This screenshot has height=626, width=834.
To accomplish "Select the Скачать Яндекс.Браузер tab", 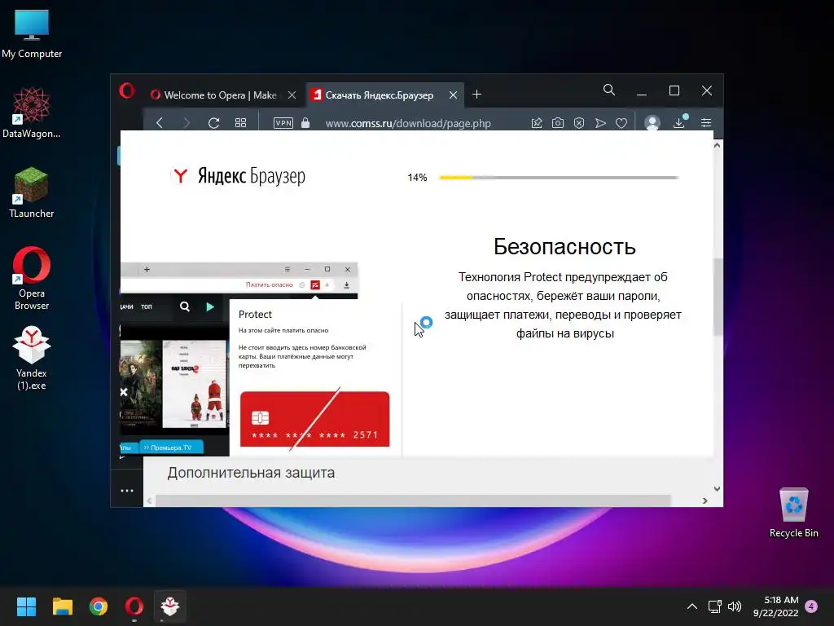I will click(x=380, y=95).
